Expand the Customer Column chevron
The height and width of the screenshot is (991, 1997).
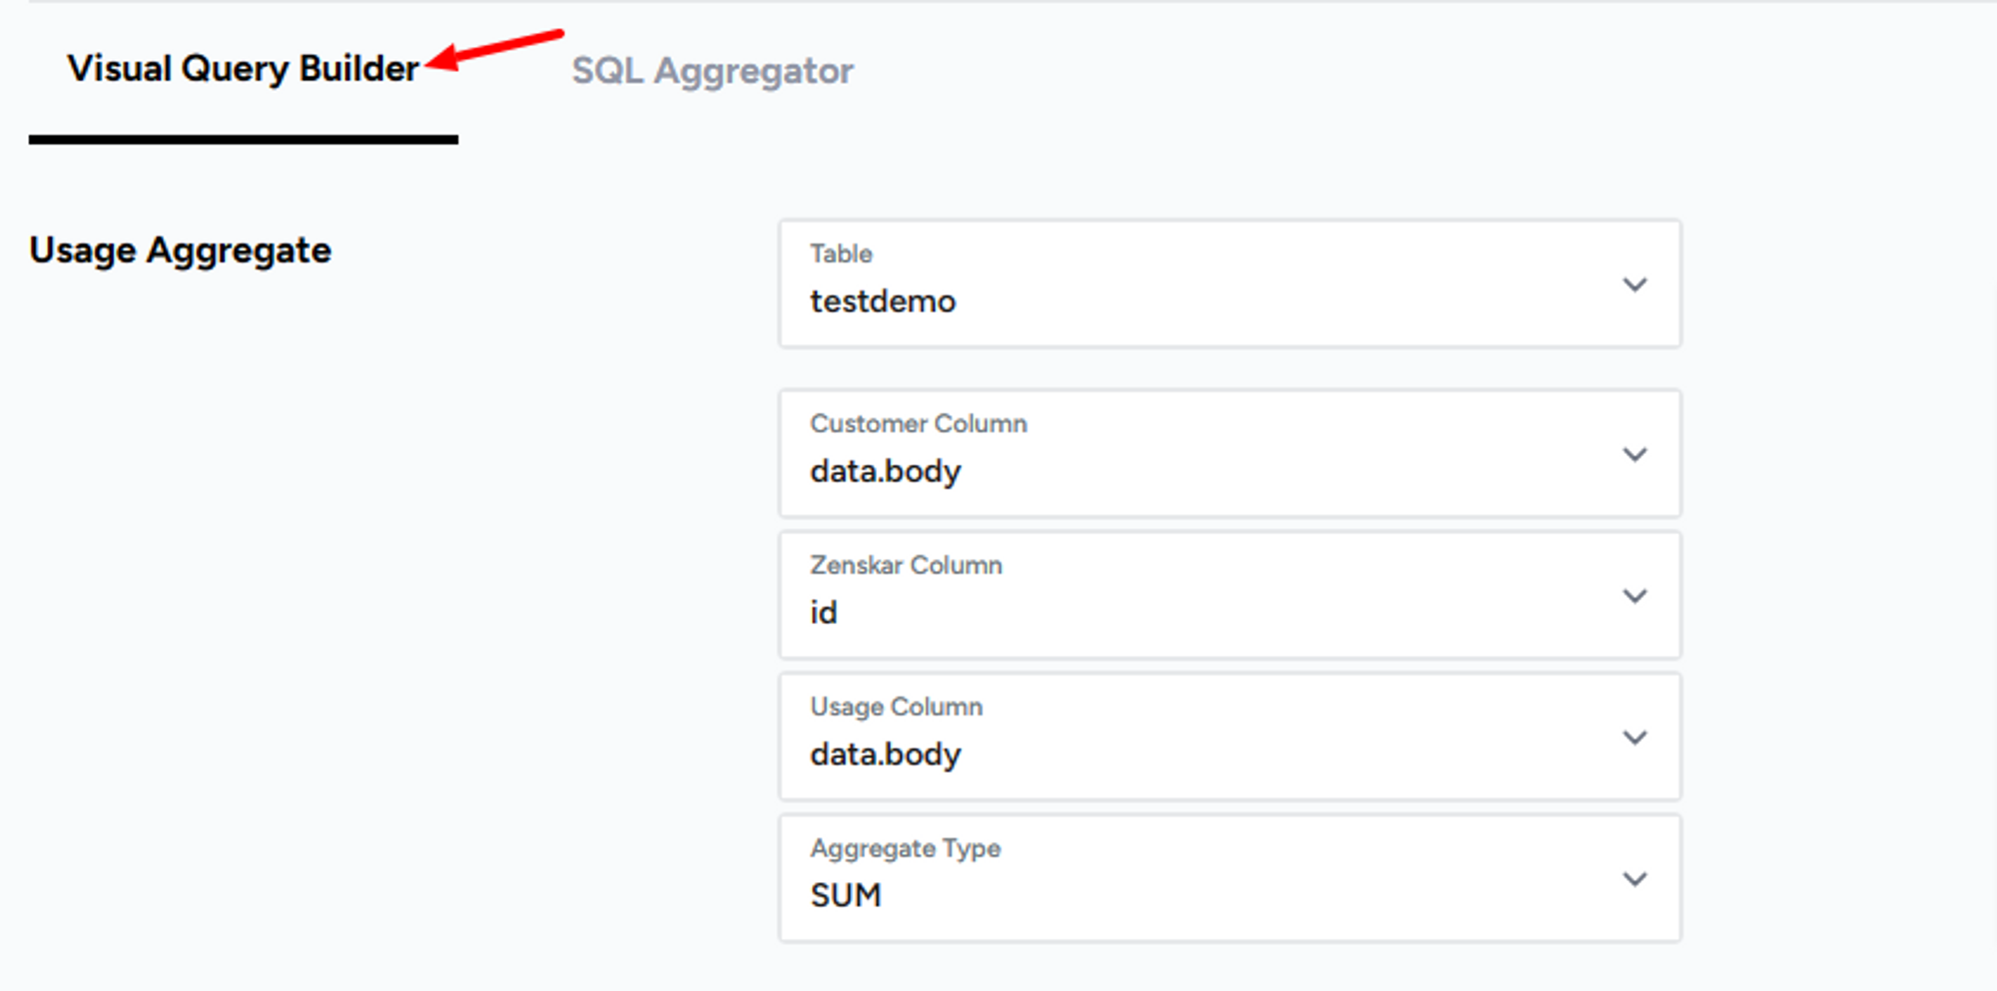point(1635,454)
